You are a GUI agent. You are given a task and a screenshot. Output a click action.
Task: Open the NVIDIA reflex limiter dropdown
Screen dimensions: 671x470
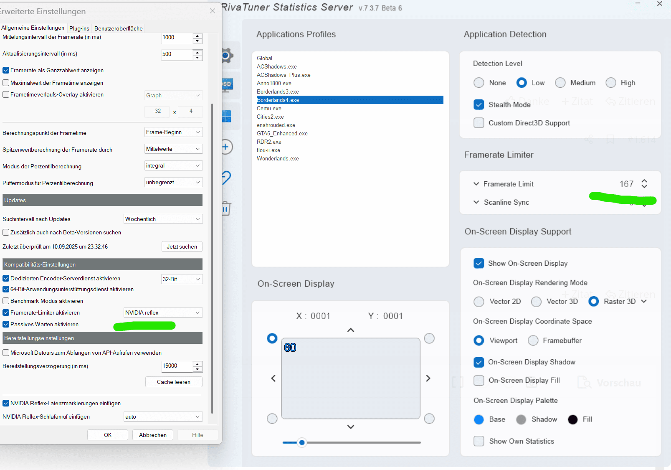pyautogui.click(x=163, y=313)
